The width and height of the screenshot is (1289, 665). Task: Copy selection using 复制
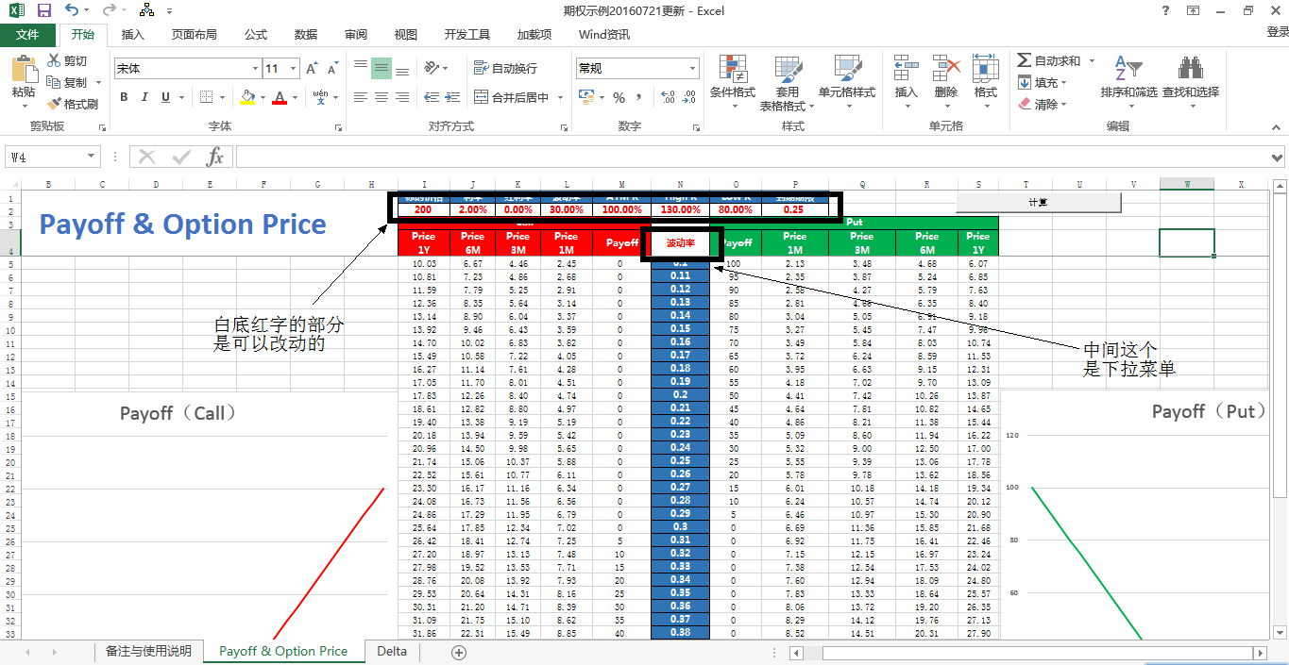[68, 82]
